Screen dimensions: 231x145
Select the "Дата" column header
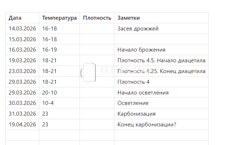point(15,18)
